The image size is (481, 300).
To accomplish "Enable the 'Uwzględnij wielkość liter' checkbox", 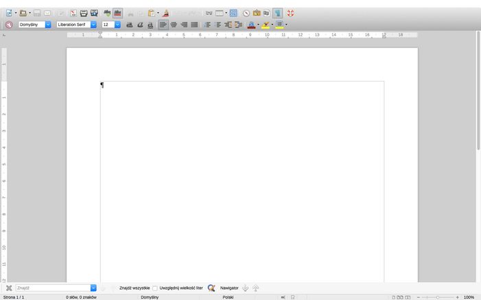I will click(155, 288).
